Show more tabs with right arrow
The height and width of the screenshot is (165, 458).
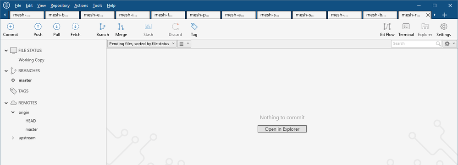tap(435, 15)
